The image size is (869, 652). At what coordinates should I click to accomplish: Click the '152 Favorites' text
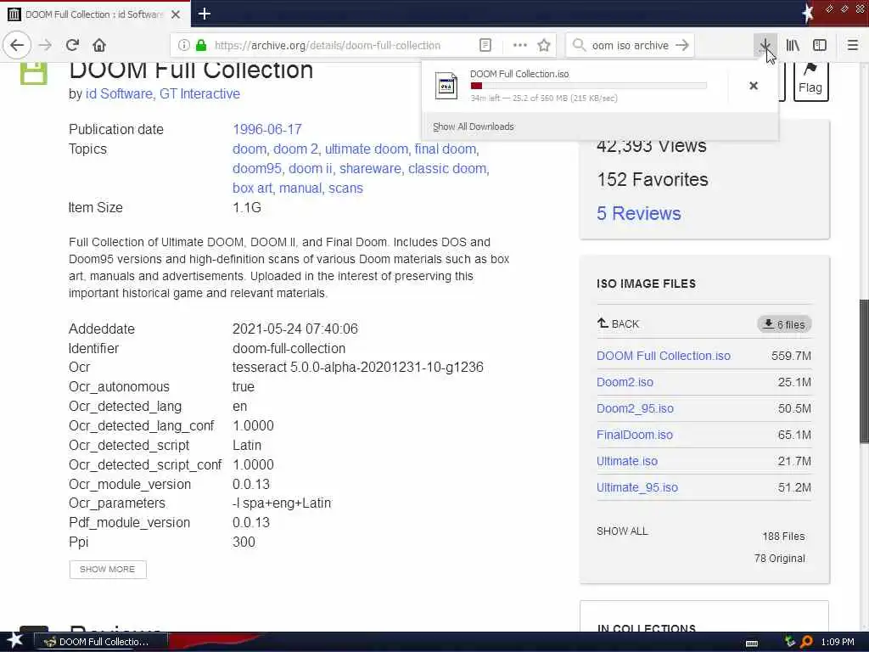click(x=653, y=180)
